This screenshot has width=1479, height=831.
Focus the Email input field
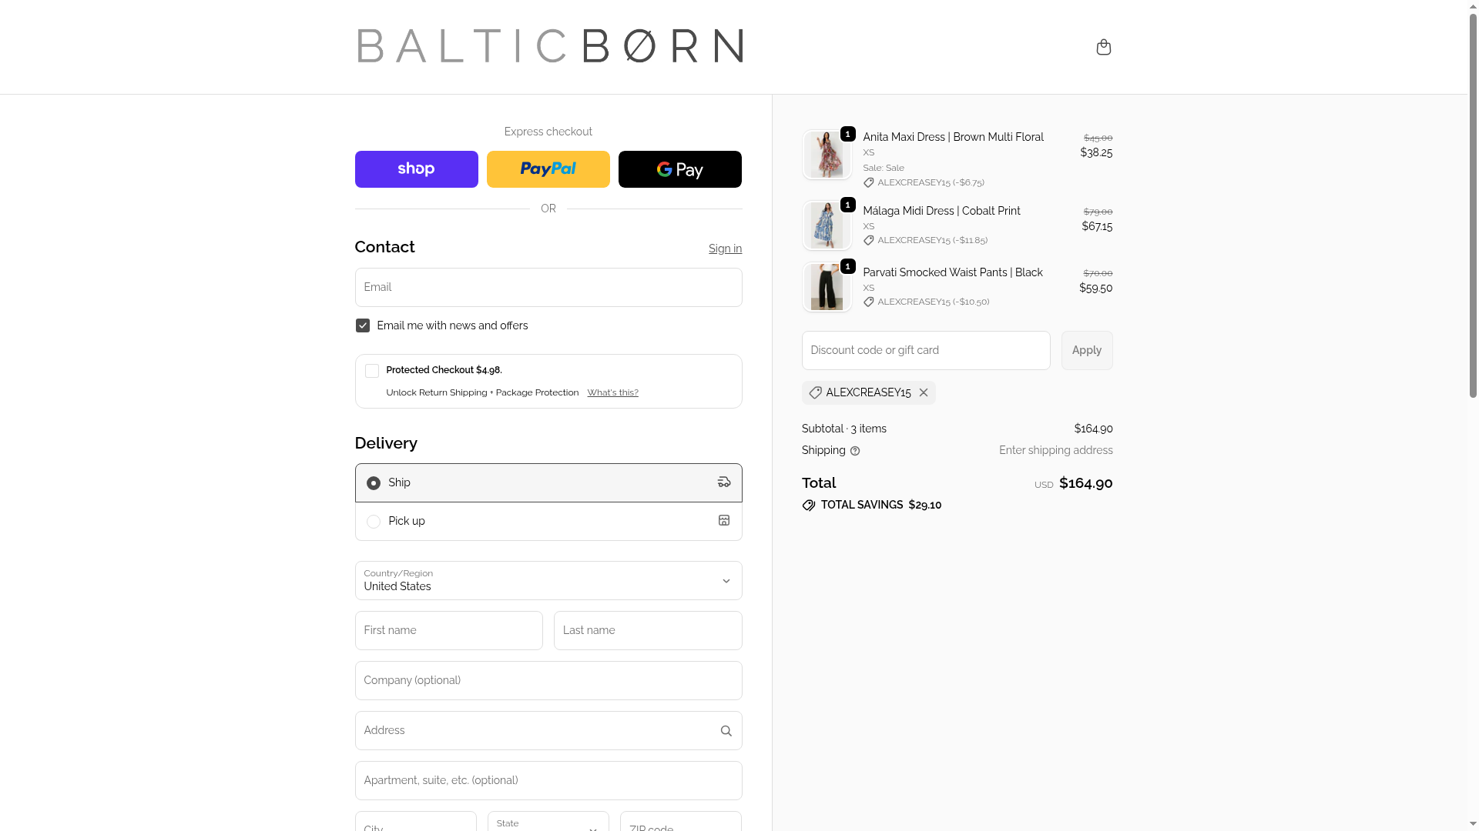point(548,287)
